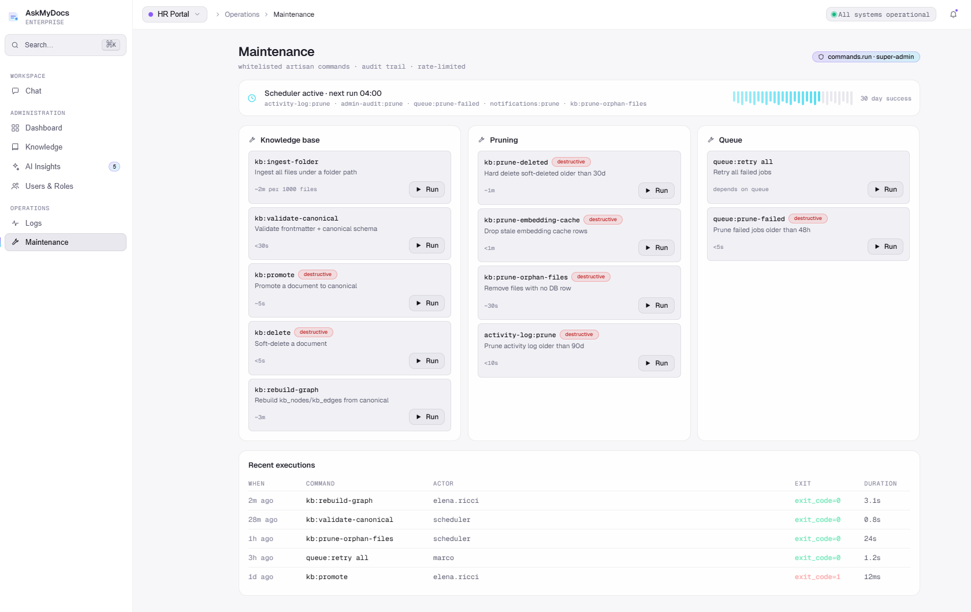Click the scheduler clock icon
The image size is (971, 612).
click(252, 98)
